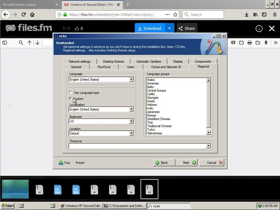This screenshot has height=210, width=280.
Task: Select the Custom radio button
Action: coord(70,98)
